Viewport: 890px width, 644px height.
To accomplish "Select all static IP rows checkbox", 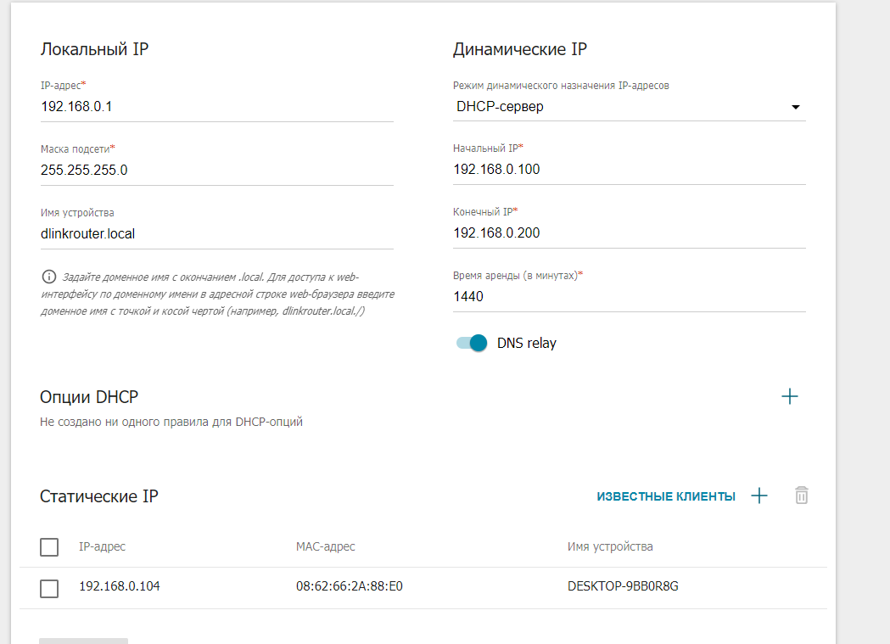I will pos(49,547).
